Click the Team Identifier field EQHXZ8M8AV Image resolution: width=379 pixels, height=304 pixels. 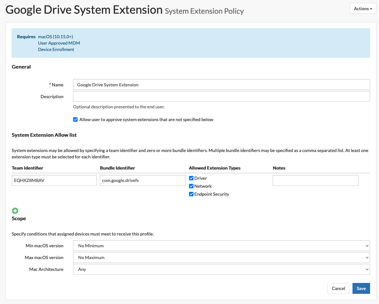[54, 180]
